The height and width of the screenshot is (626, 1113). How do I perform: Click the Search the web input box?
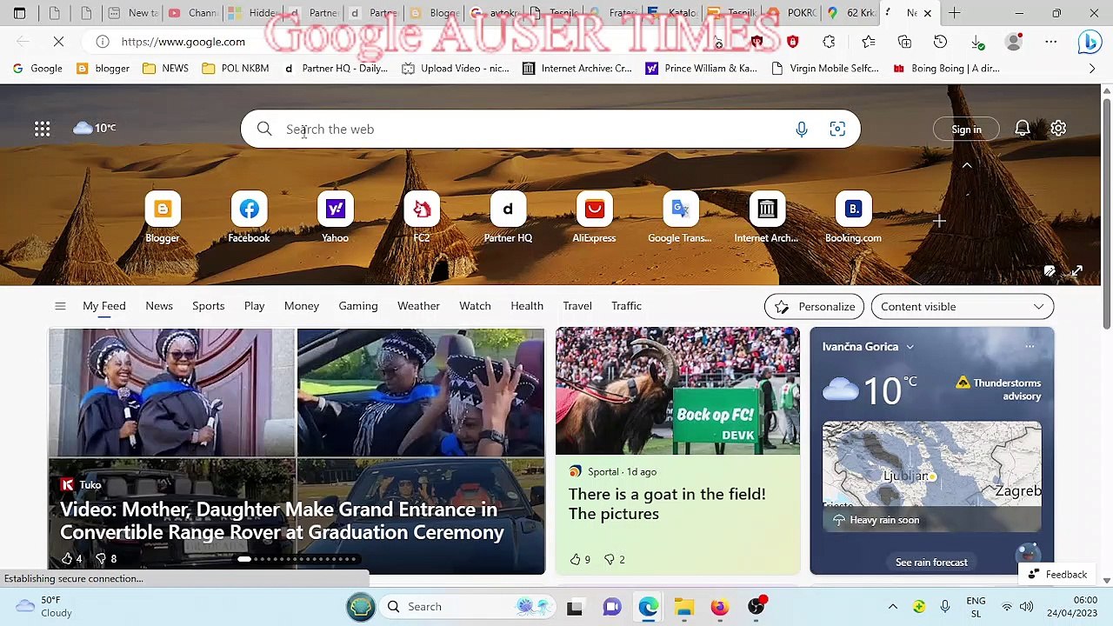tap(550, 130)
